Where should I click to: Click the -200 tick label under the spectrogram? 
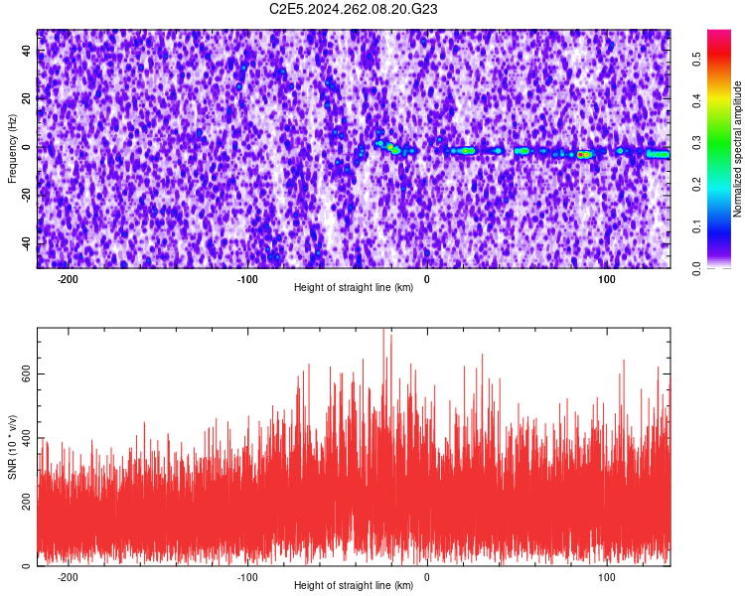68,279
